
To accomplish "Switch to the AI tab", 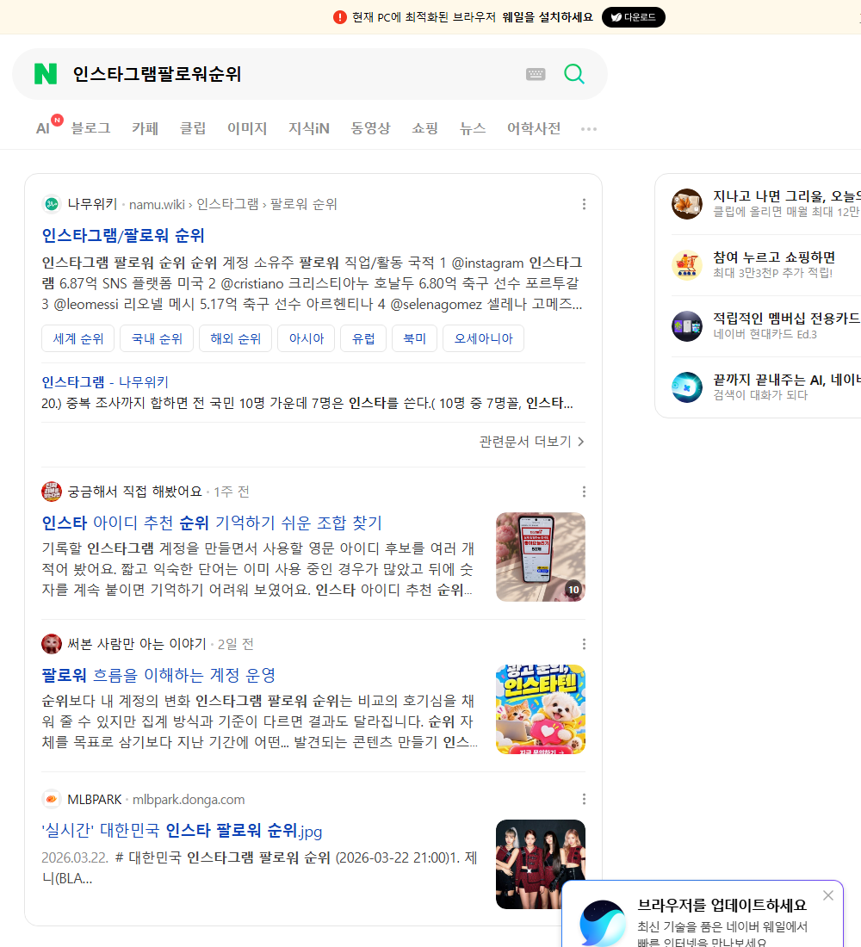I will click(43, 128).
